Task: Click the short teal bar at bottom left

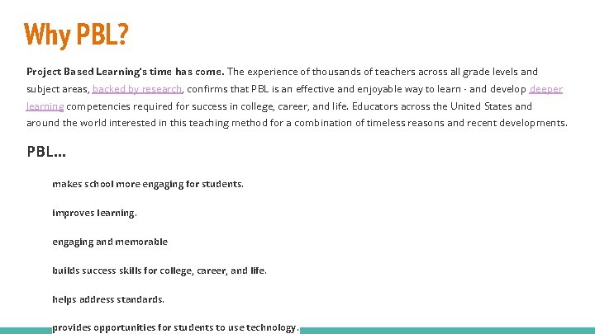Action: click(25, 331)
